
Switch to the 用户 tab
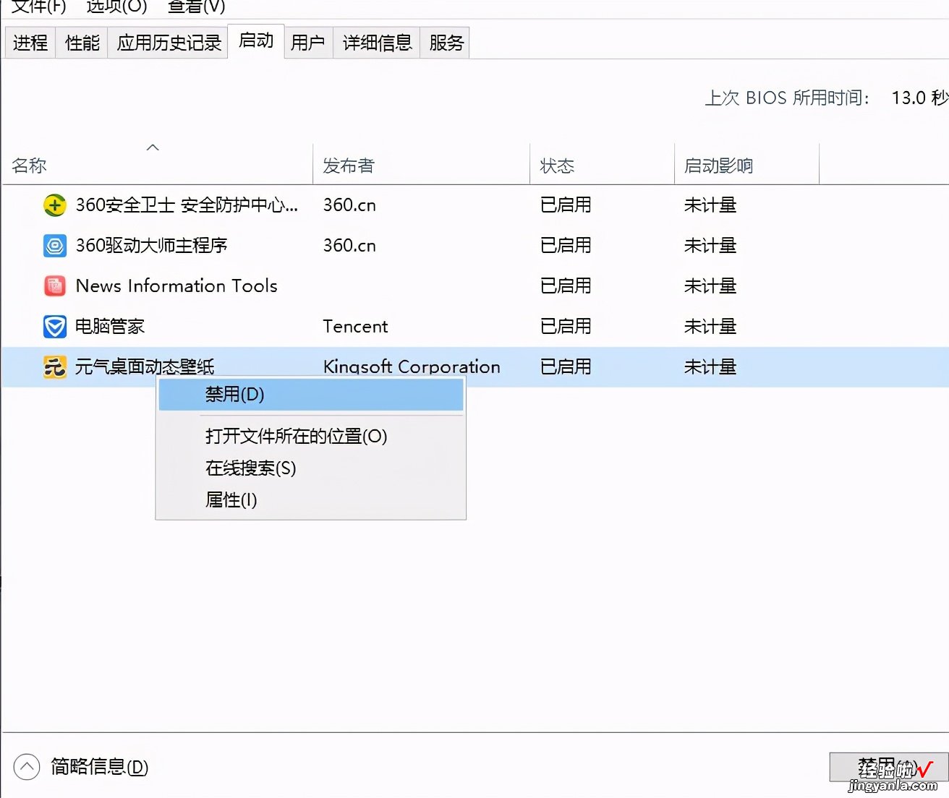[308, 43]
